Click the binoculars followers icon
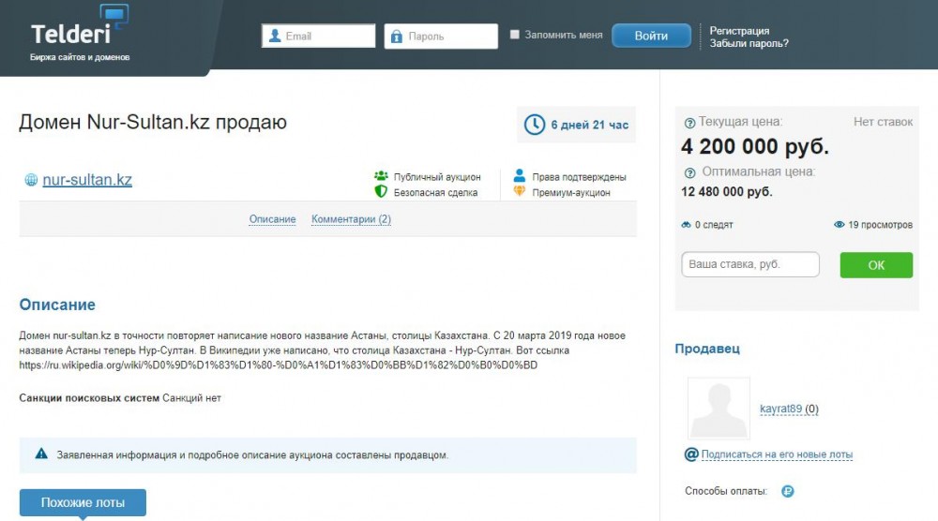The width and height of the screenshot is (938, 521). point(686,225)
